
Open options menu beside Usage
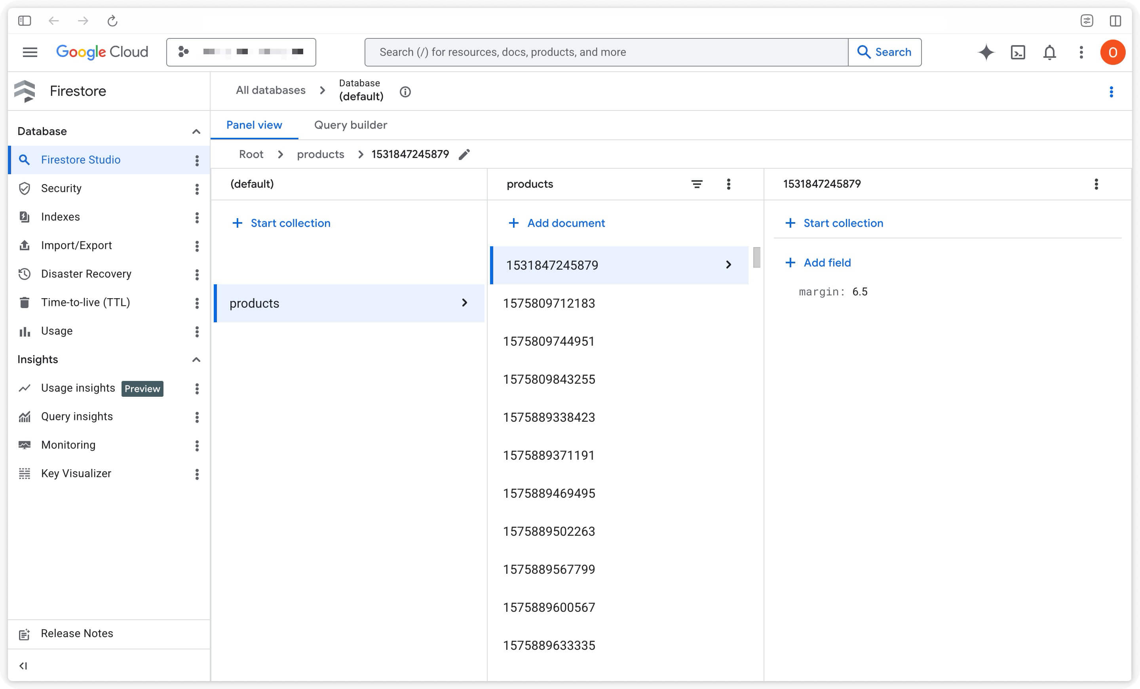pyautogui.click(x=197, y=331)
